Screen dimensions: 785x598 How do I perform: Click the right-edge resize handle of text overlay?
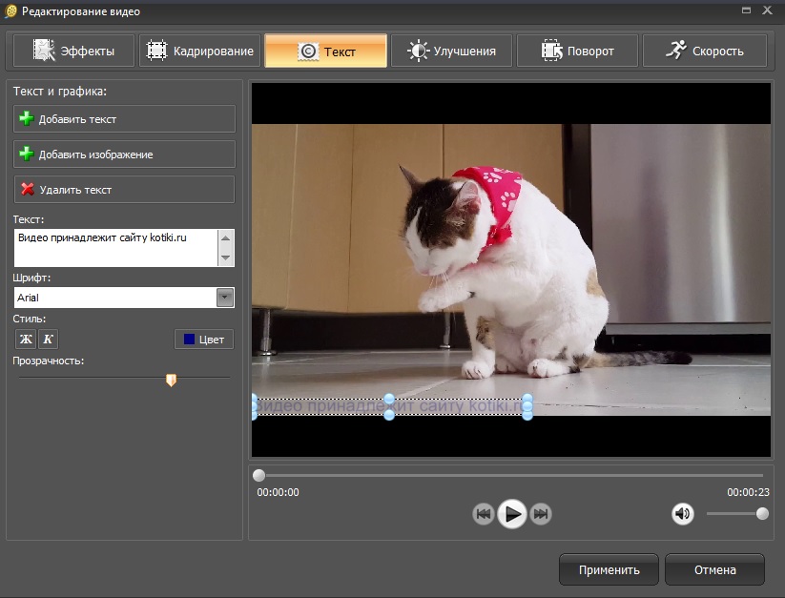(527, 406)
